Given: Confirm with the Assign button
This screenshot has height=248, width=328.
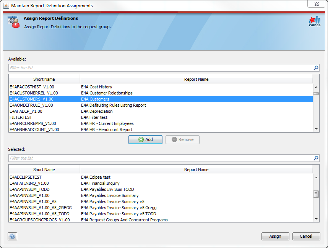Looking at the screenshot, I should (x=275, y=236).
